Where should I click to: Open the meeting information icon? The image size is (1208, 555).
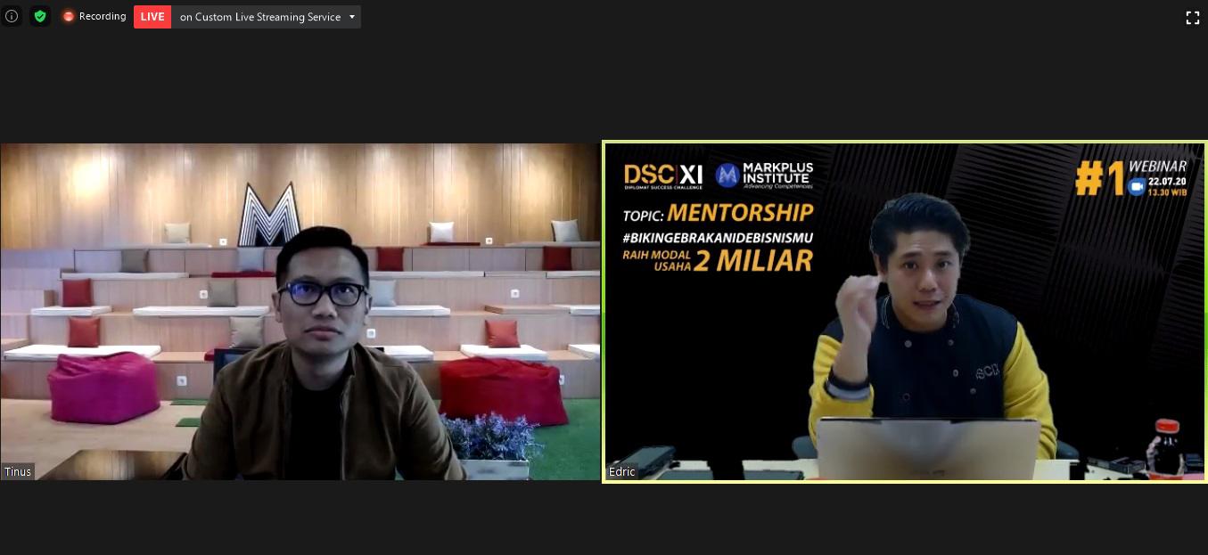pos(12,16)
